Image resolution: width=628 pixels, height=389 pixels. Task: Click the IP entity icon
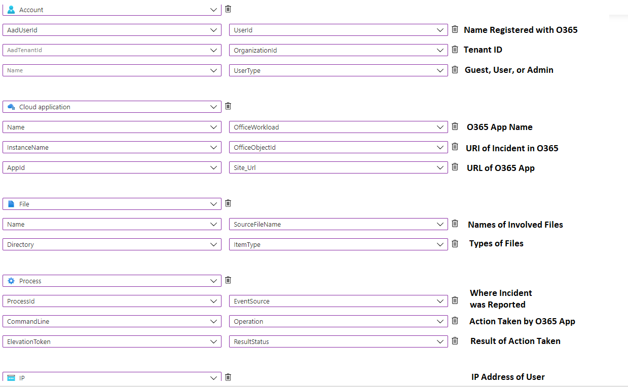coord(11,378)
